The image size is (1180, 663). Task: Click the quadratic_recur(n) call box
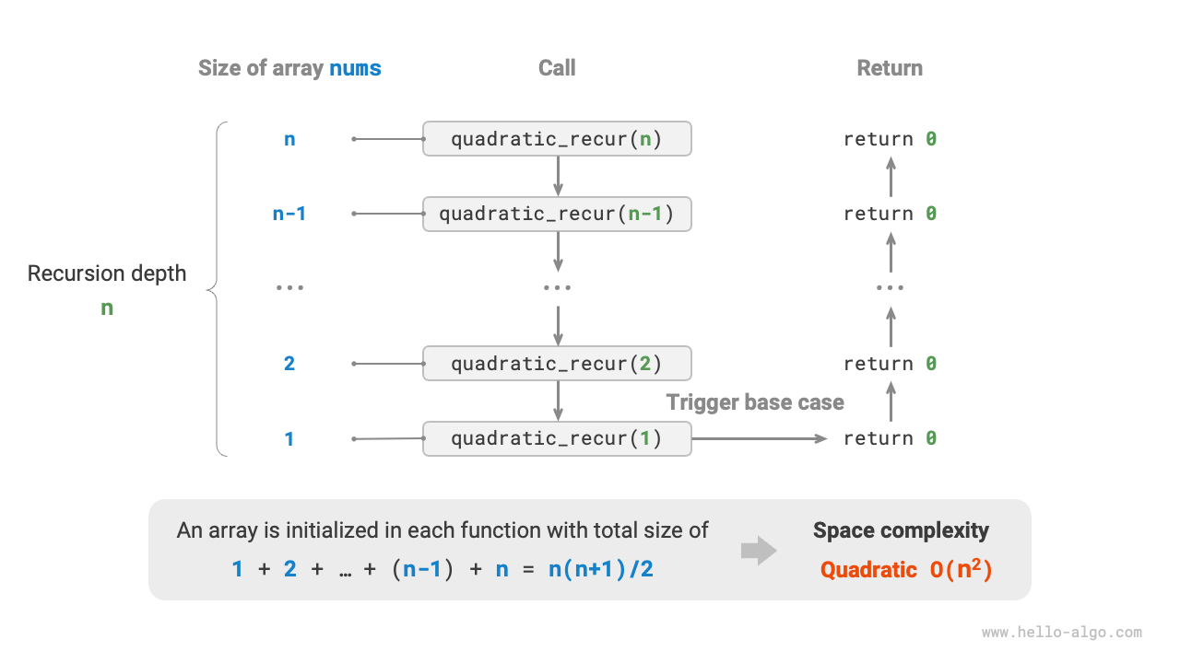coord(557,139)
